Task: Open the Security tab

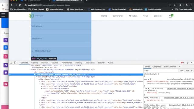Action: 101,63
